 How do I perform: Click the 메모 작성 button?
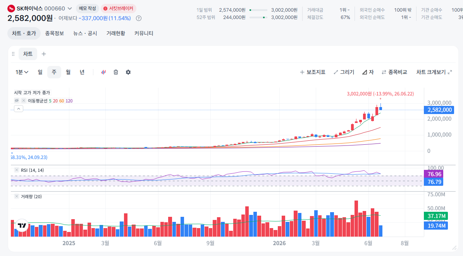pyautogui.click(x=88, y=9)
